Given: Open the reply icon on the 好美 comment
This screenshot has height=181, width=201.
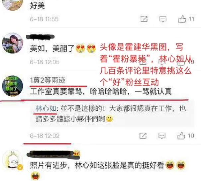Looking at the screenshot, I should point(163,19).
